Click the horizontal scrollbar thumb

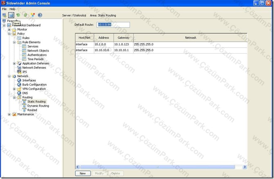click(157, 167)
